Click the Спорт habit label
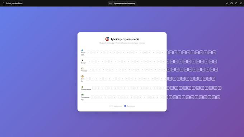 84,63
